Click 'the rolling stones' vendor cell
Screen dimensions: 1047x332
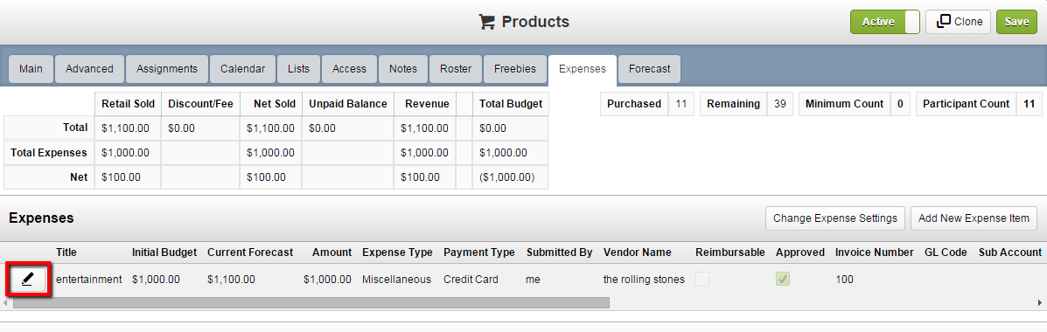[644, 280]
